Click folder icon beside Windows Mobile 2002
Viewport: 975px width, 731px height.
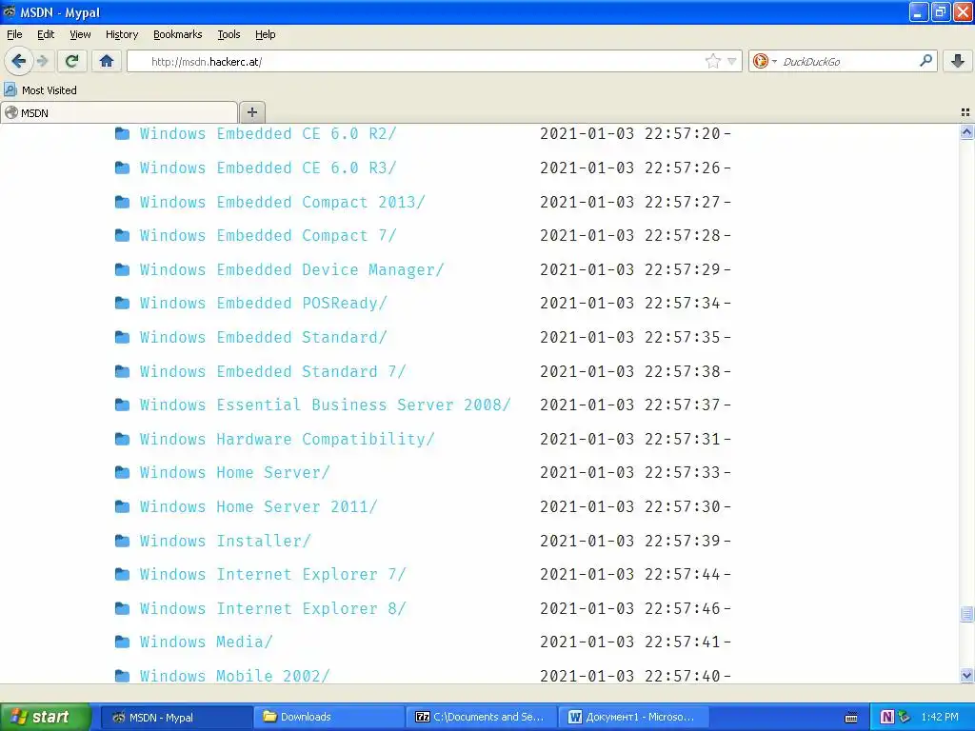(x=123, y=676)
